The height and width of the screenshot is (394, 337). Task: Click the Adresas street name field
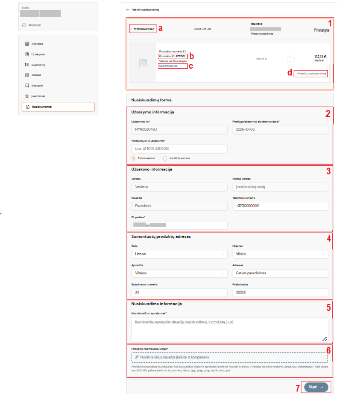click(280, 273)
